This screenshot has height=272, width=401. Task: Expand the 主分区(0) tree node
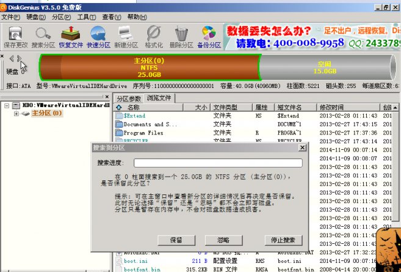pos(16,114)
